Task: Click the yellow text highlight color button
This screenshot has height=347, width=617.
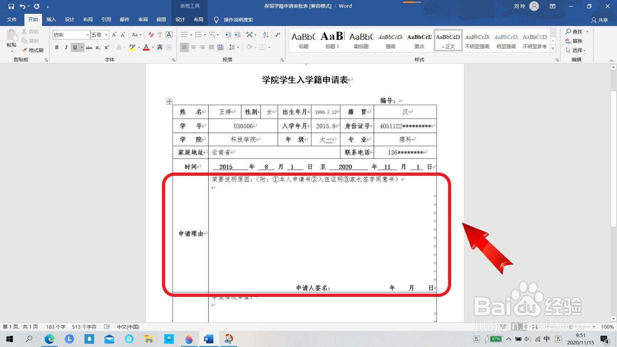Action: tap(132, 47)
